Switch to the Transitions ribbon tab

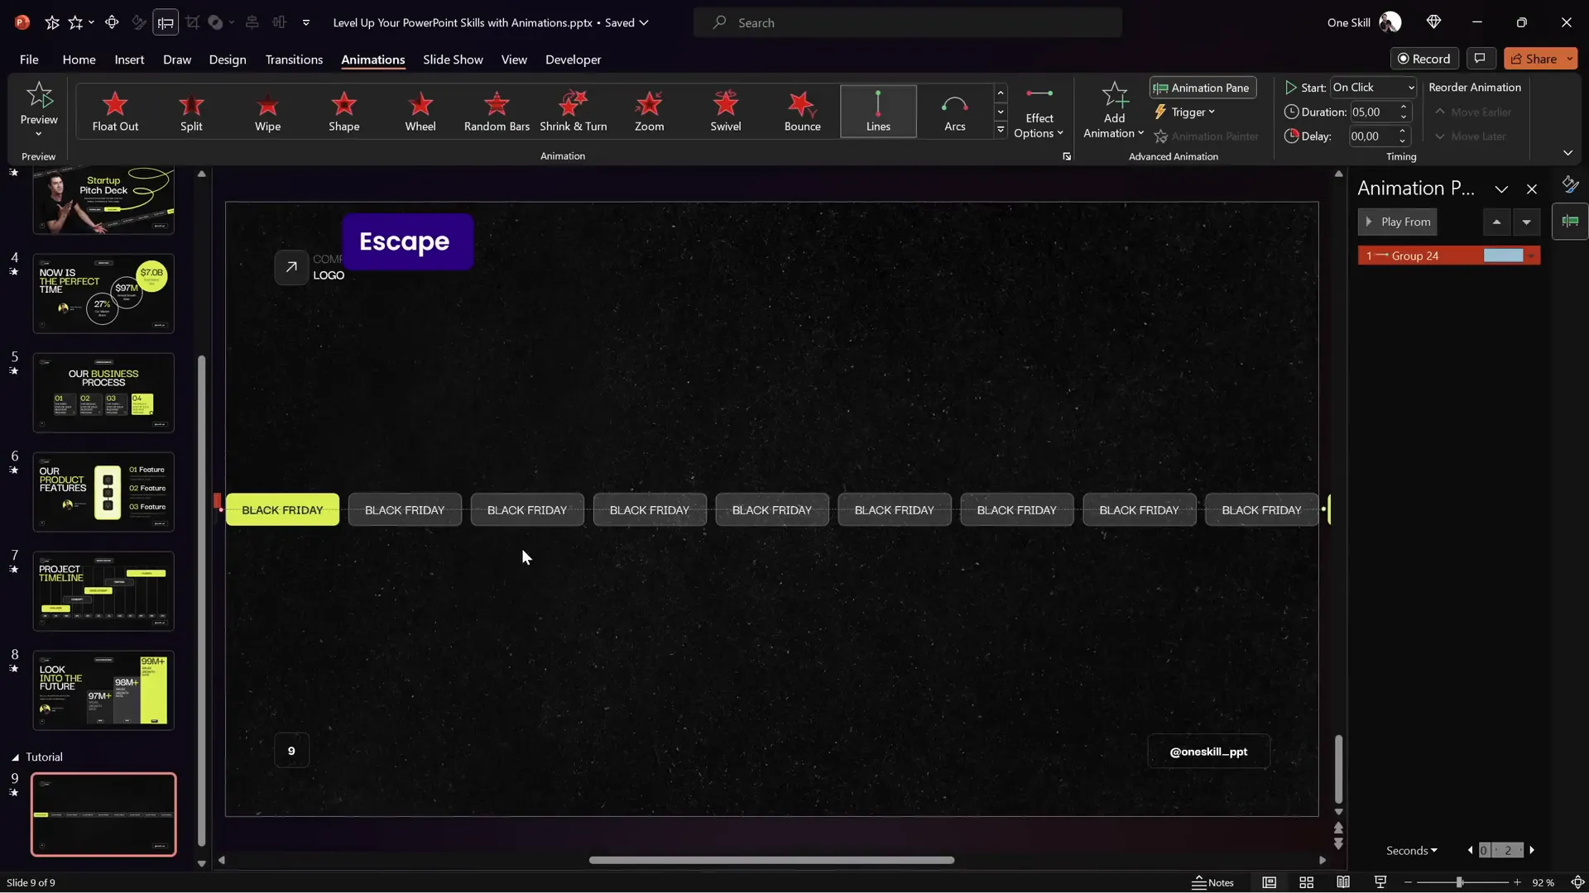click(x=294, y=60)
